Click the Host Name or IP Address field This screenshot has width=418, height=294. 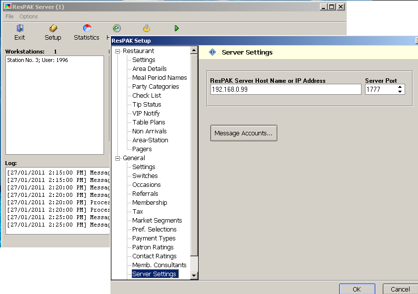(286, 89)
